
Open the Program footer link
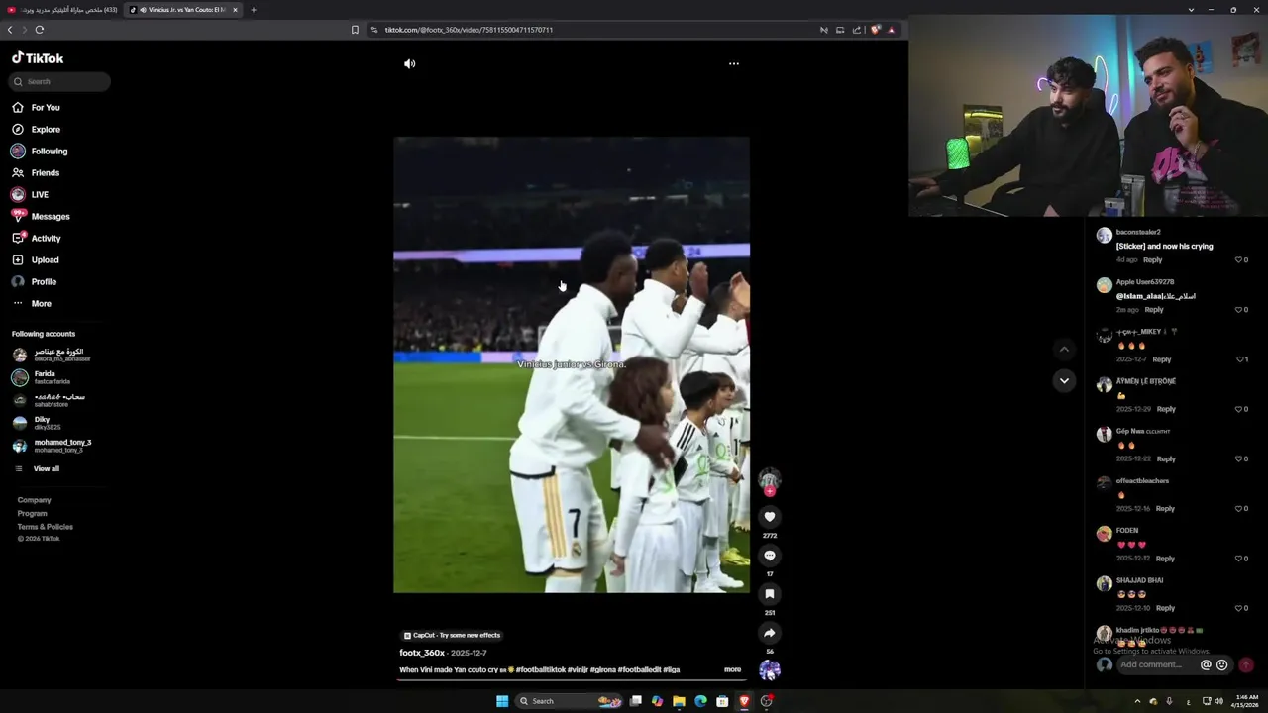tap(32, 513)
